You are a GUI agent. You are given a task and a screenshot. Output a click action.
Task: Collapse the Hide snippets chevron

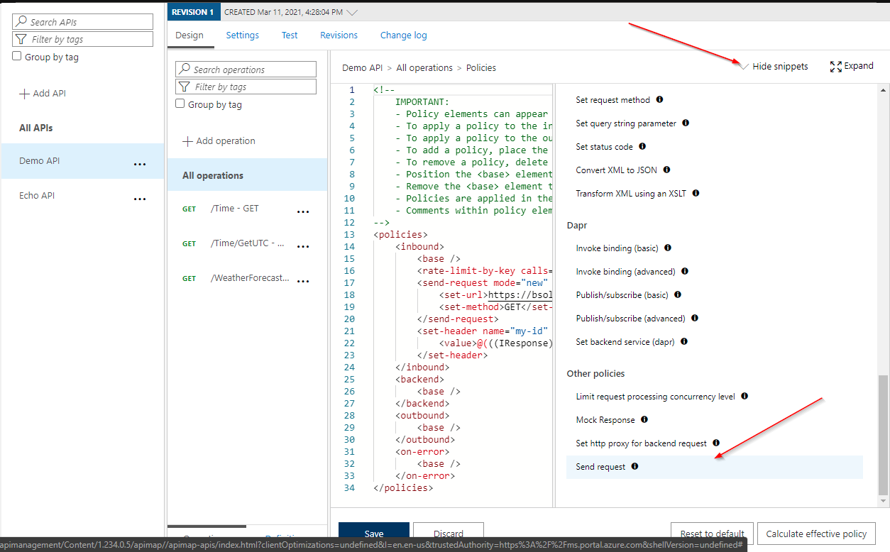743,66
